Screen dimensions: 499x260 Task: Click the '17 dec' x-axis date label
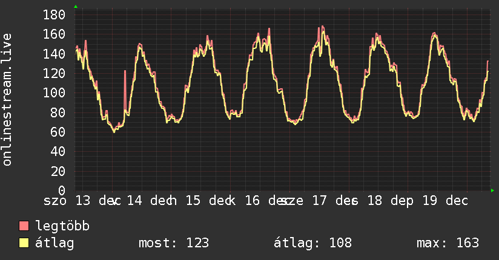(x=335, y=201)
